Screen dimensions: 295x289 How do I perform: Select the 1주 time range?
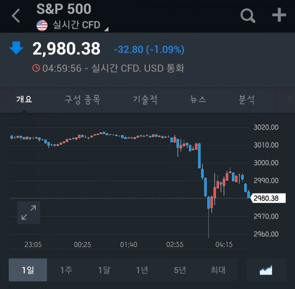[66, 270]
